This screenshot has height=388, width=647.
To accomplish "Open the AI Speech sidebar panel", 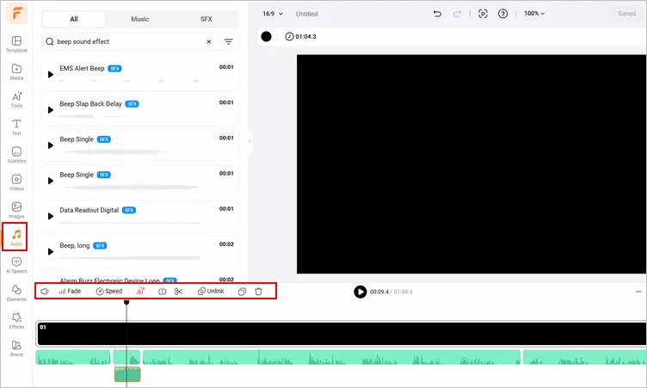I will point(16,266).
